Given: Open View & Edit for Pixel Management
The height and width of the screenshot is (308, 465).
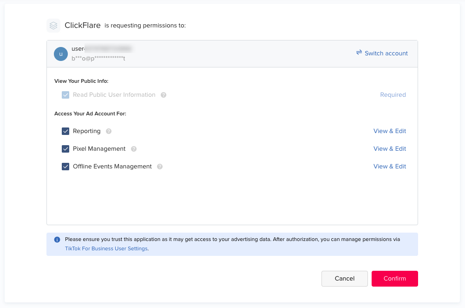Looking at the screenshot, I should pyautogui.click(x=390, y=149).
